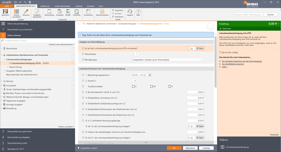Open the DATEI ribbon tab
The width and height of the screenshot is (281, 152).
click(7, 6)
